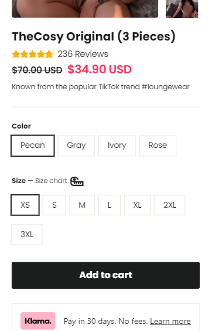Pick size M
The image size is (212, 331).
[x=82, y=205]
